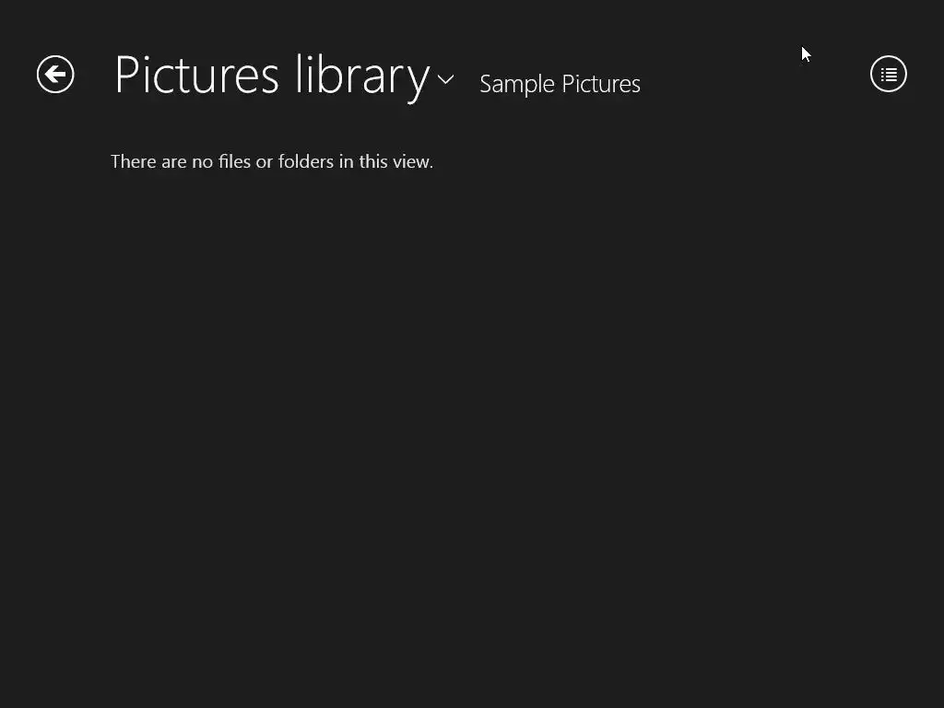Select the Sample Pictures folder label

[560, 84]
